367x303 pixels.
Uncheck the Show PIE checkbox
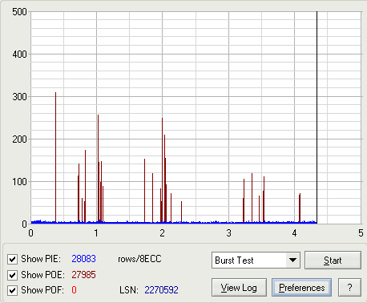(12, 259)
